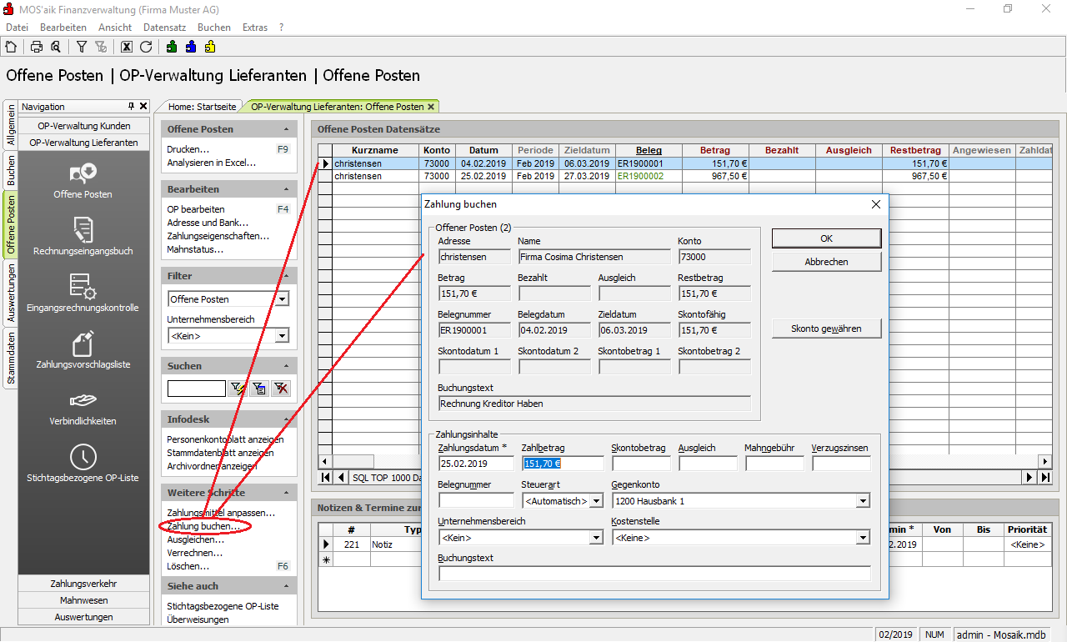The height and width of the screenshot is (642, 1067).
Task: Click the Zahlung buchen link
Action: coord(203,526)
